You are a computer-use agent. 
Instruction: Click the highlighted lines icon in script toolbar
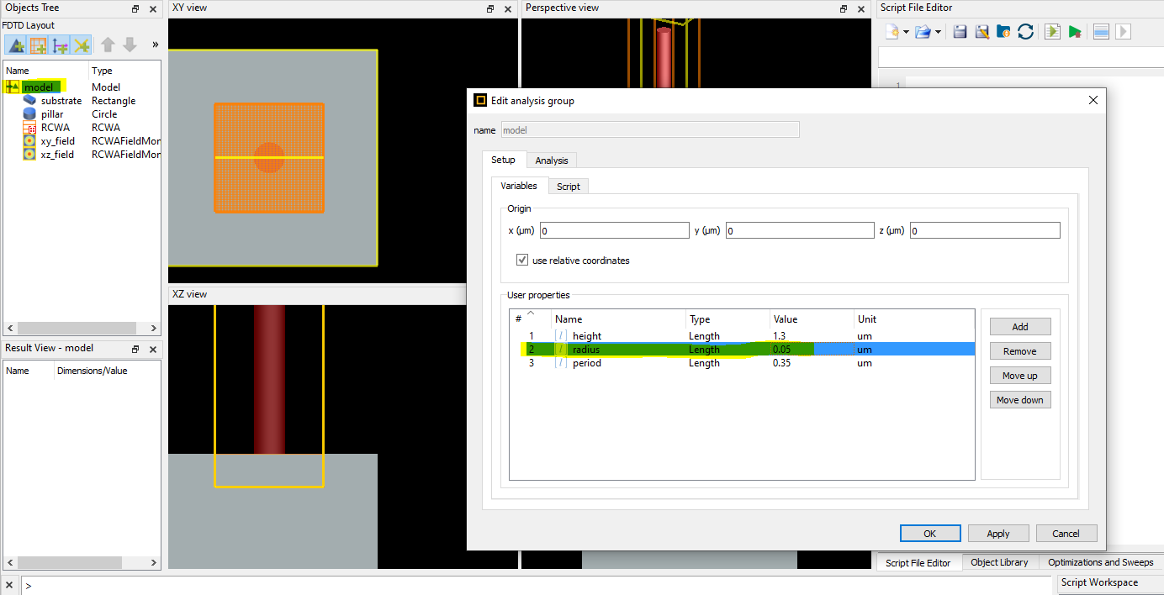1101,32
